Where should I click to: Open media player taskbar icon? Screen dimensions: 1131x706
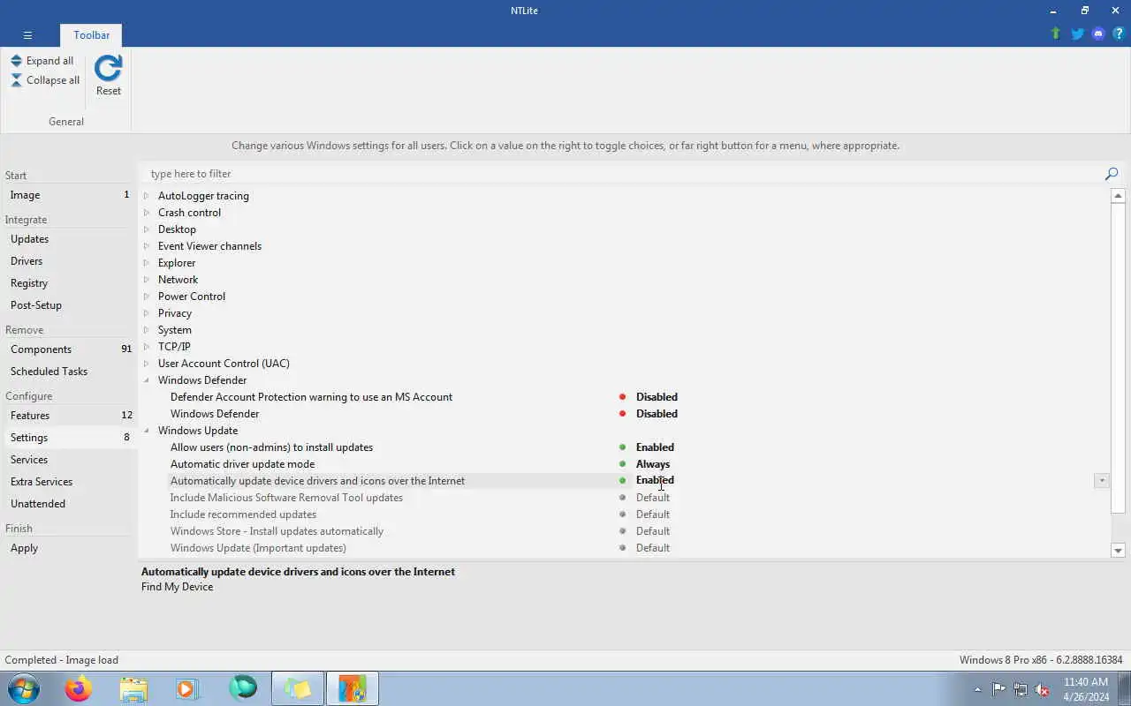tap(187, 688)
